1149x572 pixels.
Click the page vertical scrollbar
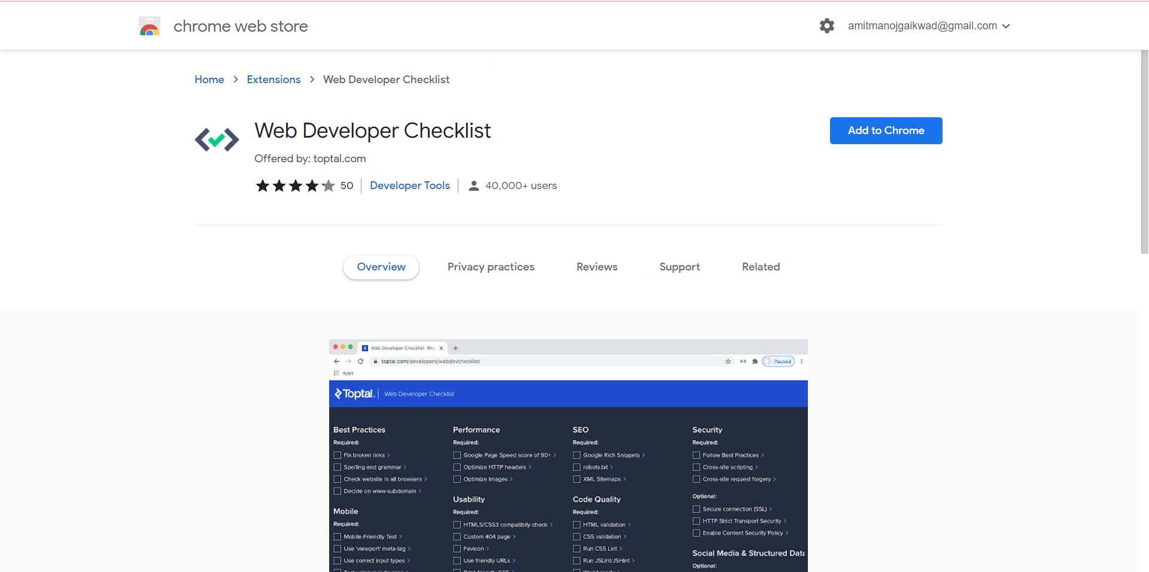coord(1144,153)
